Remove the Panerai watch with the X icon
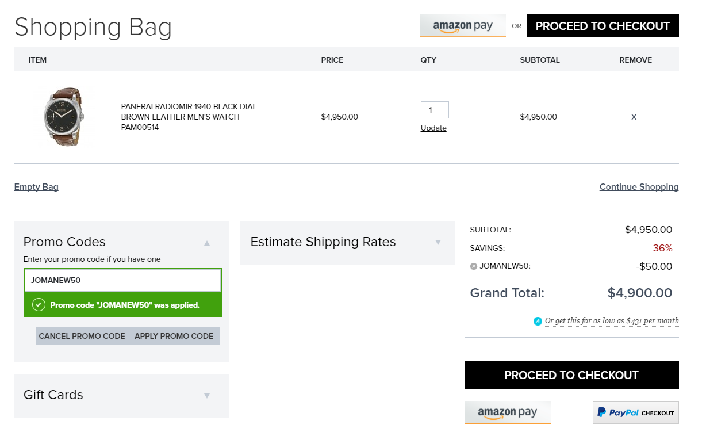706x432 pixels. coord(634,117)
